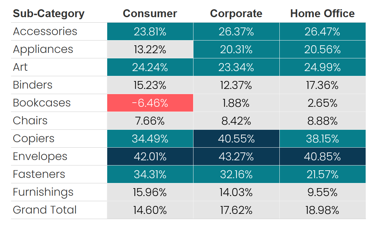The image size is (378, 229).
Task: Click the red -6.46% Bookcases cell
Action: [x=150, y=103]
